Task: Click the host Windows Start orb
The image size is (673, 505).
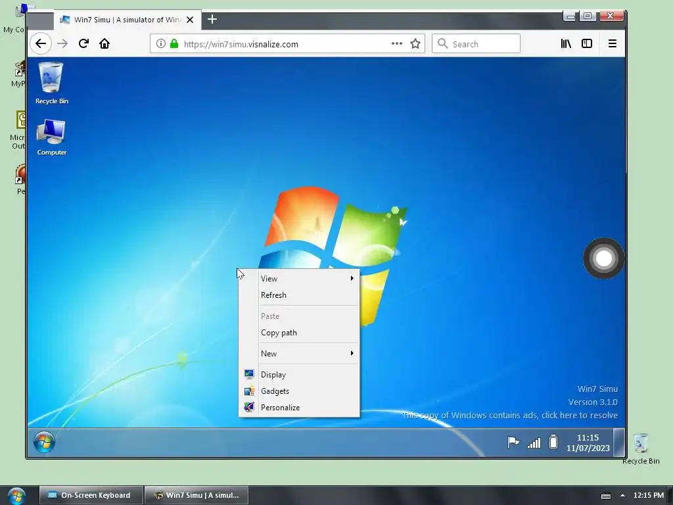Action: pyautogui.click(x=16, y=496)
